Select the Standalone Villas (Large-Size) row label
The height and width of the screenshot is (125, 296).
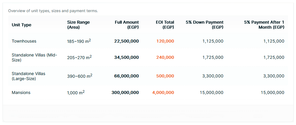click(29, 76)
